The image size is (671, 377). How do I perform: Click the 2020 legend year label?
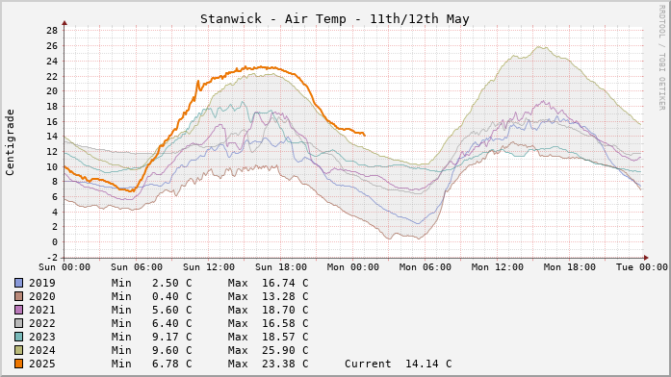coord(42,296)
